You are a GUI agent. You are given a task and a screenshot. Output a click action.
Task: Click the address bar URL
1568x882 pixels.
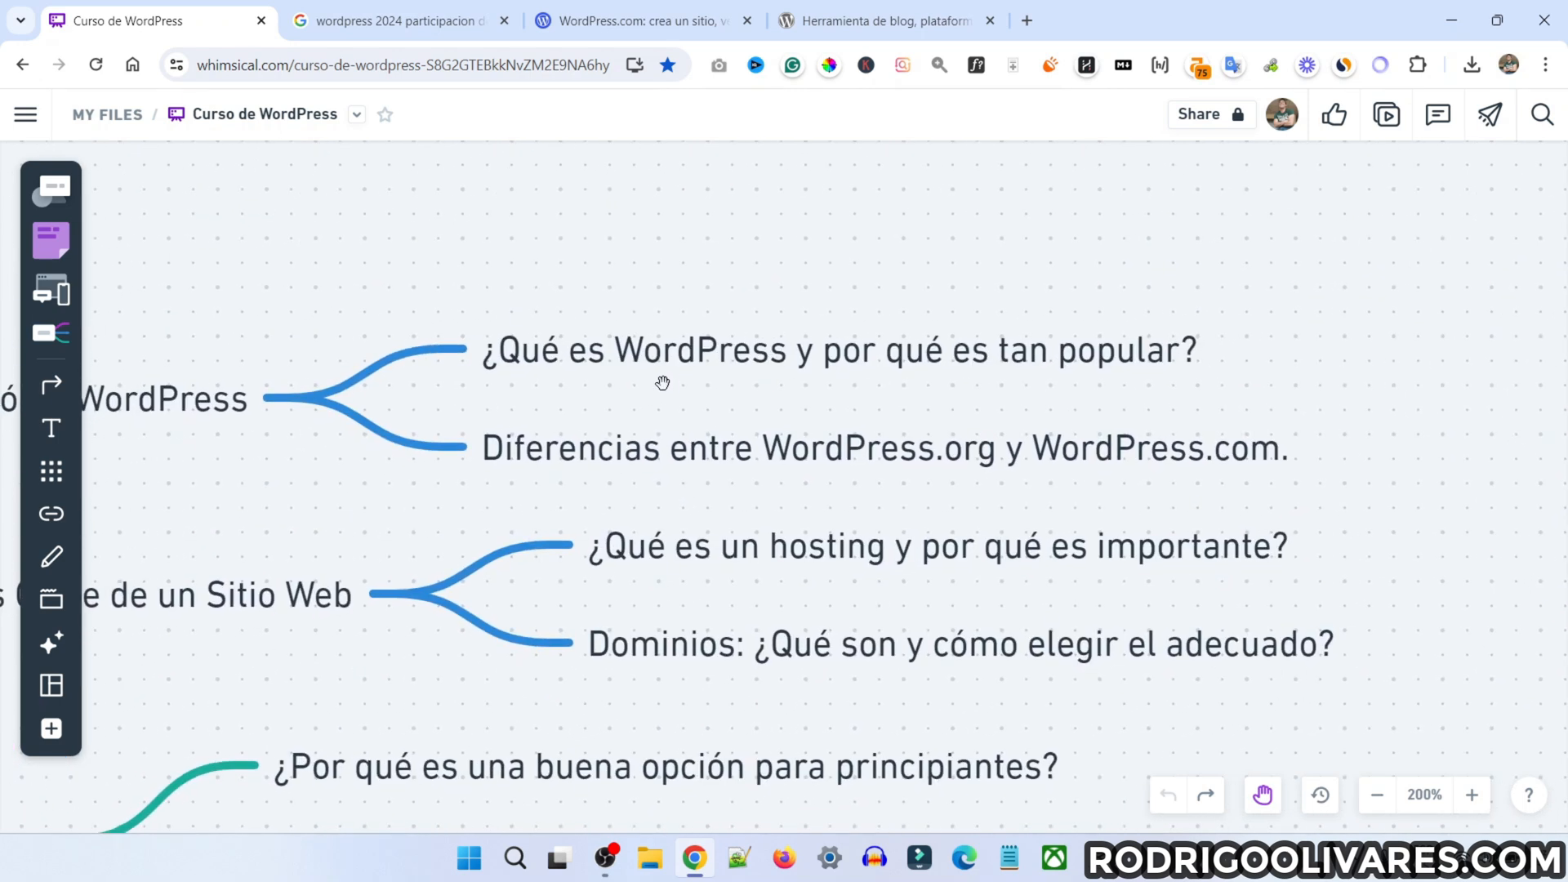(403, 65)
